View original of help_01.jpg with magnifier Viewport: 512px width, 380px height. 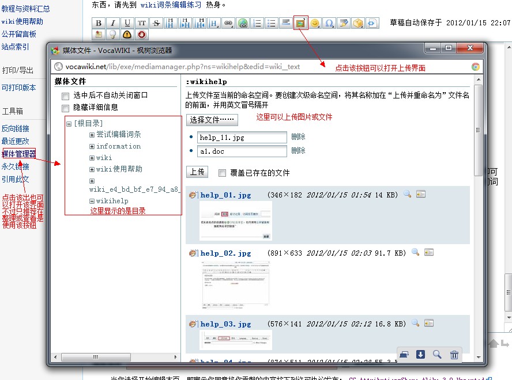(407, 194)
